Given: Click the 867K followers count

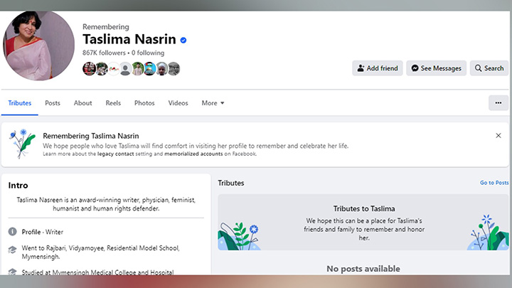Looking at the screenshot, I should (104, 53).
